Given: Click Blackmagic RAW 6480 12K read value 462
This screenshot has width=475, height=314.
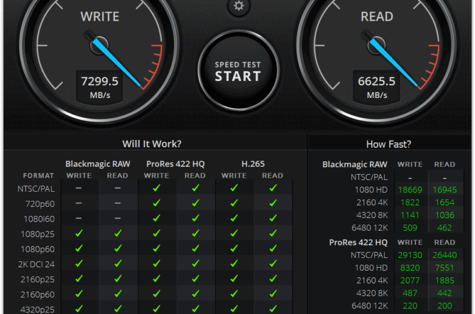Looking at the screenshot, I should coord(445,228).
